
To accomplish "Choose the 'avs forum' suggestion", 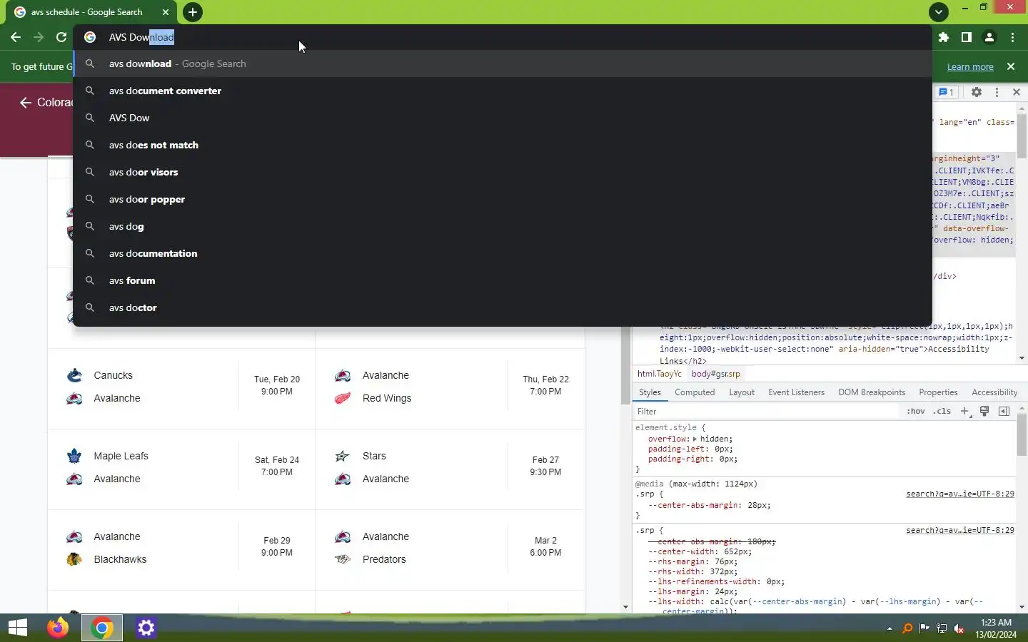I will (x=503, y=280).
